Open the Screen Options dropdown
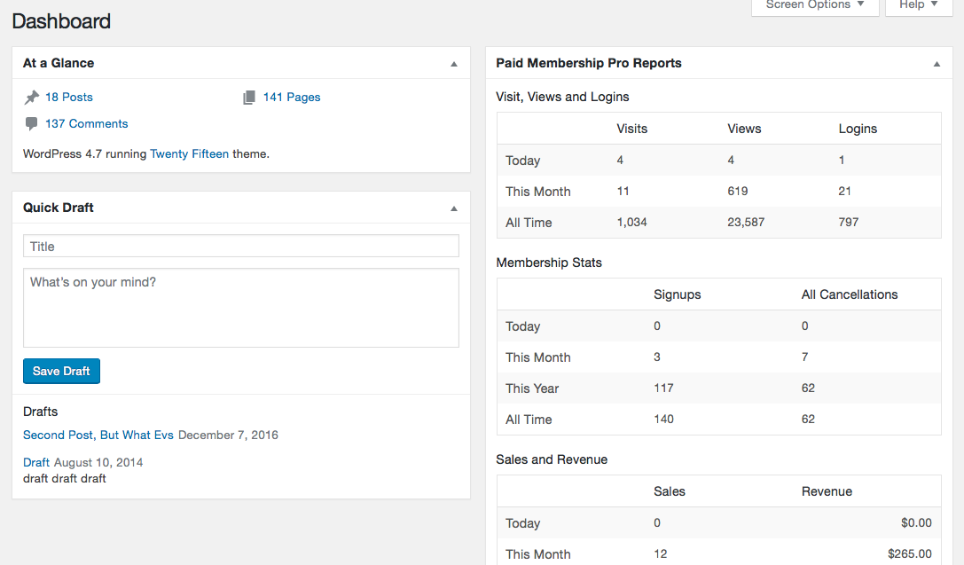Image resolution: width=964 pixels, height=565 pixels. pyautogui.click(x=815, y=5)
